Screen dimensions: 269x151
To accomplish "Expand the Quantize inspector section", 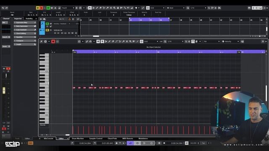I will [x=25, y=37].
